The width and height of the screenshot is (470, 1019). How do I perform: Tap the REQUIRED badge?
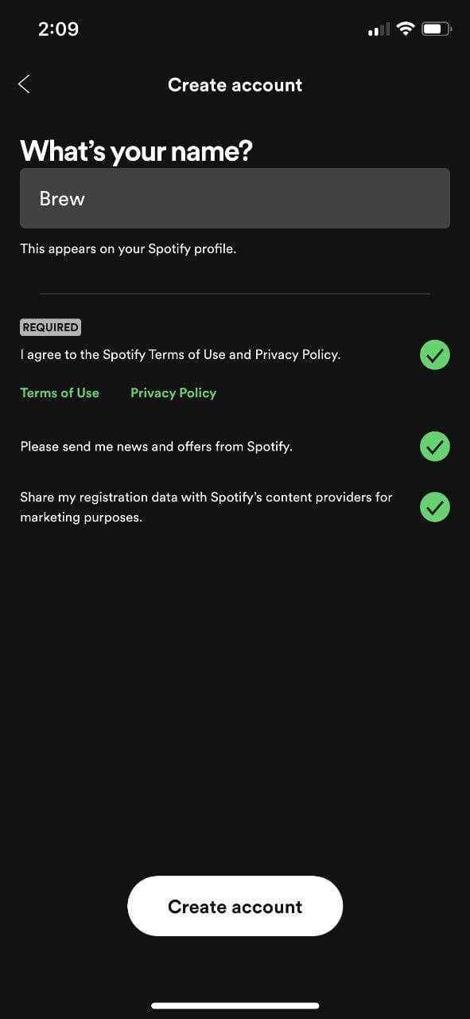[x=50, y=327]
